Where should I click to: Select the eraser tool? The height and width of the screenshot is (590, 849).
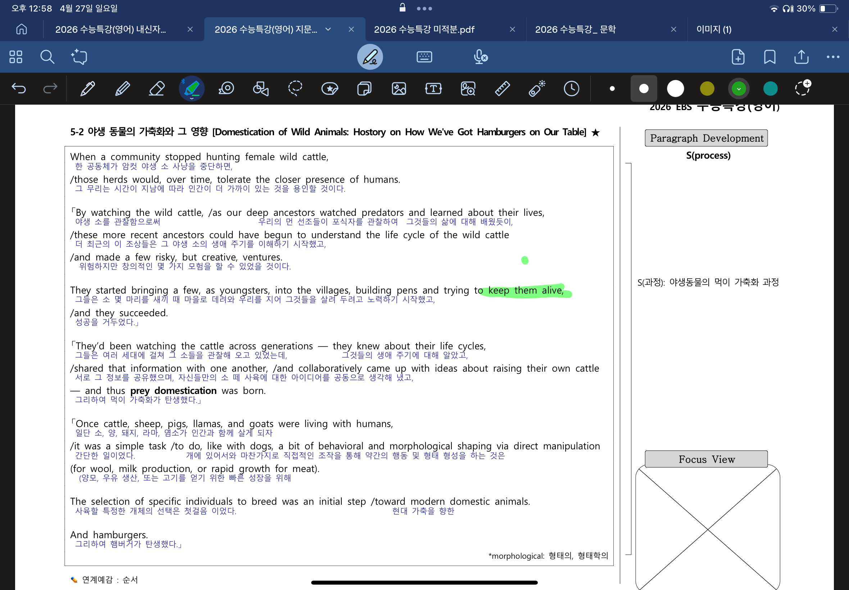[x=157, y=89]
